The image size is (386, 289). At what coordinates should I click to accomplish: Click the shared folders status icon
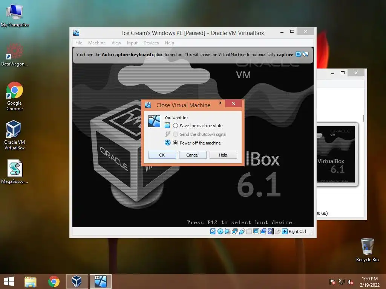[x=249, y=231]
